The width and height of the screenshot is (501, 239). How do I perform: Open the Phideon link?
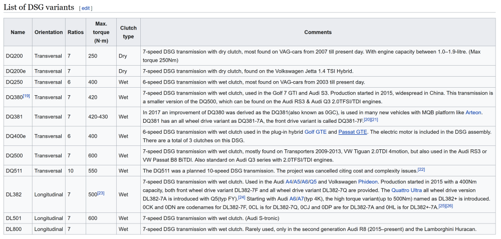(x=368, y=182)
